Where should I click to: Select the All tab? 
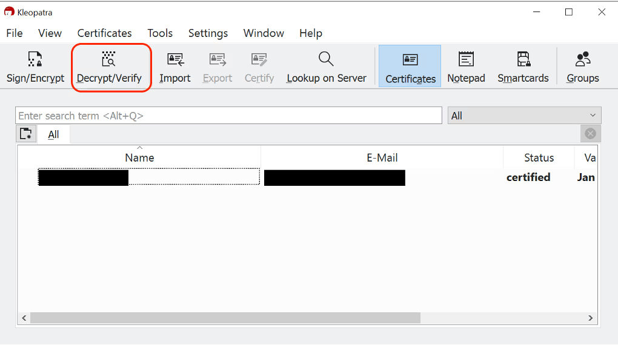pos(53,135)
